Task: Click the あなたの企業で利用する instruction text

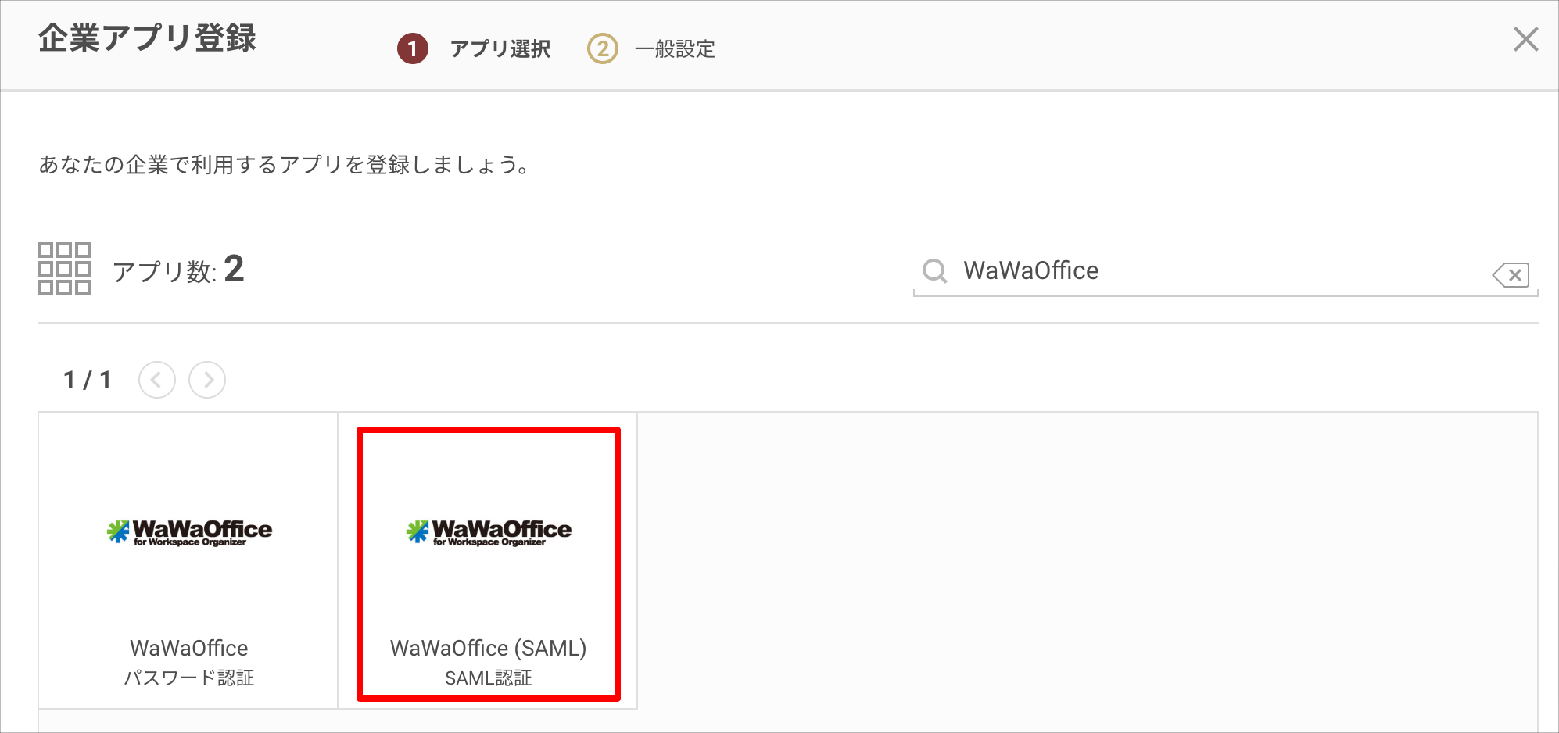Action: pyautogui.click(x=285, y=165)
